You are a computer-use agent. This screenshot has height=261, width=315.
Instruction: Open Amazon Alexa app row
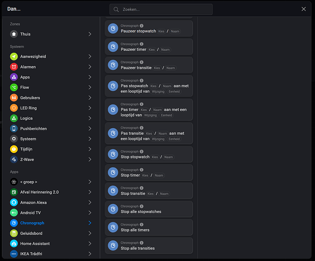click(x=51, y=203)
